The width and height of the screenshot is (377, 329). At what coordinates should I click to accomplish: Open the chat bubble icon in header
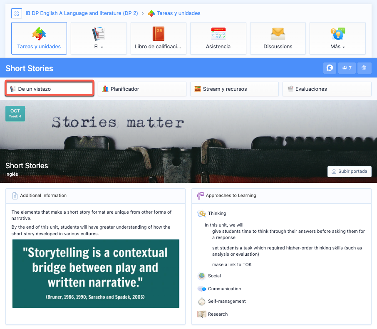[x=330, y=68]
